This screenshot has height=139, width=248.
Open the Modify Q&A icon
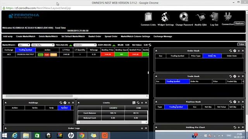click(200, 17)
